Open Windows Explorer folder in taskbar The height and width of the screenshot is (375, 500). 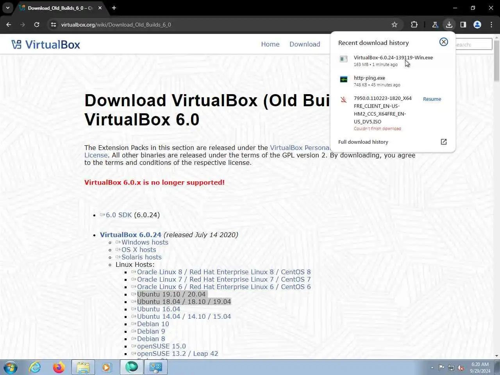coord(83,367)
